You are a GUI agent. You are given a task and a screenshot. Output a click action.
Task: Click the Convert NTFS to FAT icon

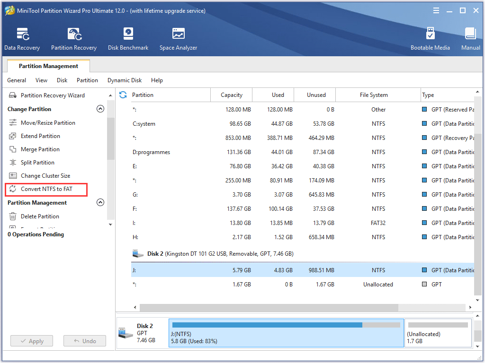(13, 189)
